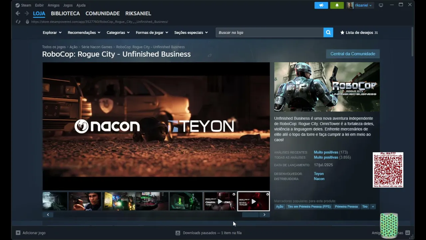Select the Ação tag
This screenshot has width=426, height=240.
[280, 207]
